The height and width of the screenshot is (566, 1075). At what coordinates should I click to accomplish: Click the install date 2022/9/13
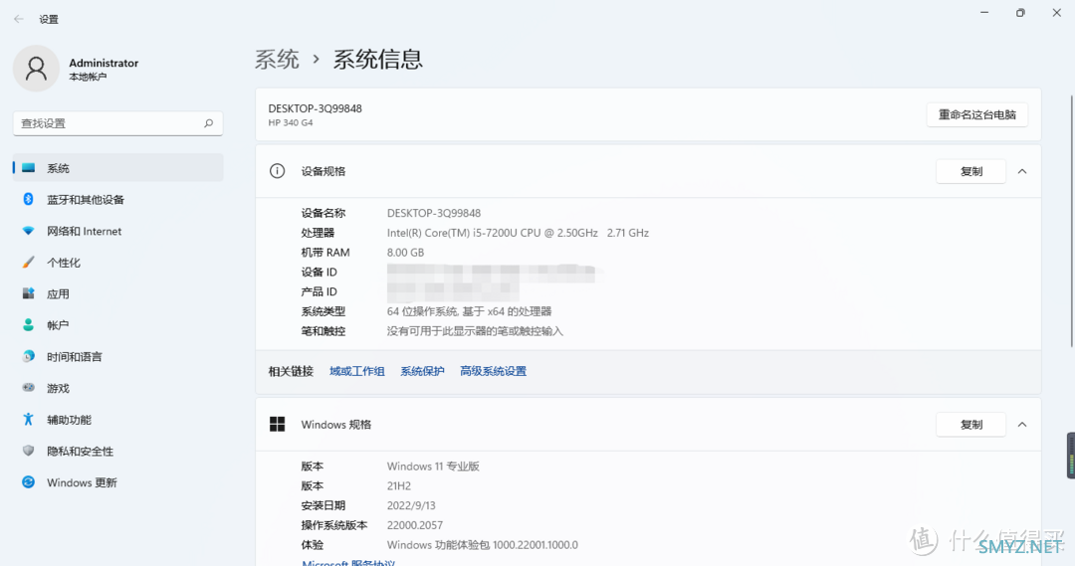tap(411, 505)
